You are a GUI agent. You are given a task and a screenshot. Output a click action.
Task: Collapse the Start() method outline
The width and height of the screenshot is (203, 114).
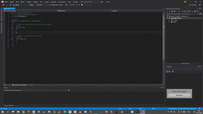(12, 28)
